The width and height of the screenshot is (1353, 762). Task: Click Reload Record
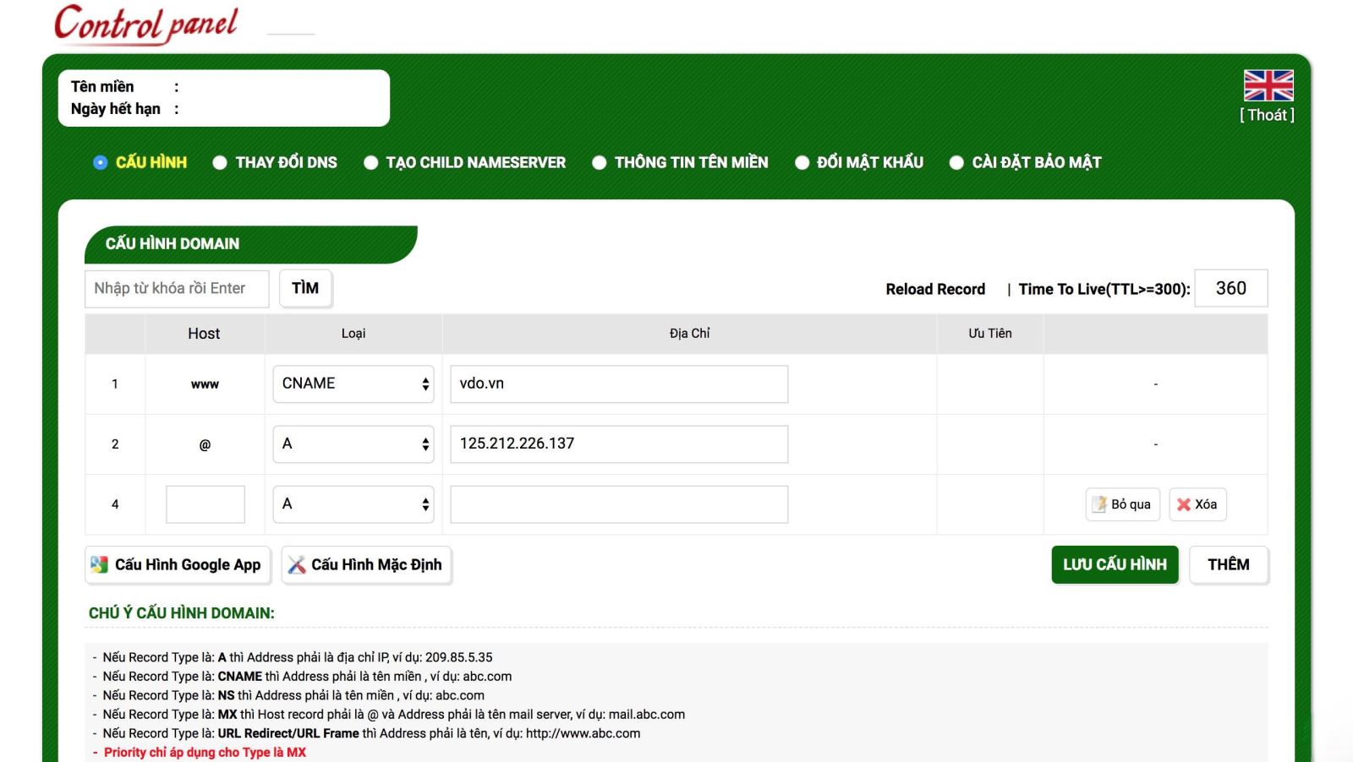point(934,288)
